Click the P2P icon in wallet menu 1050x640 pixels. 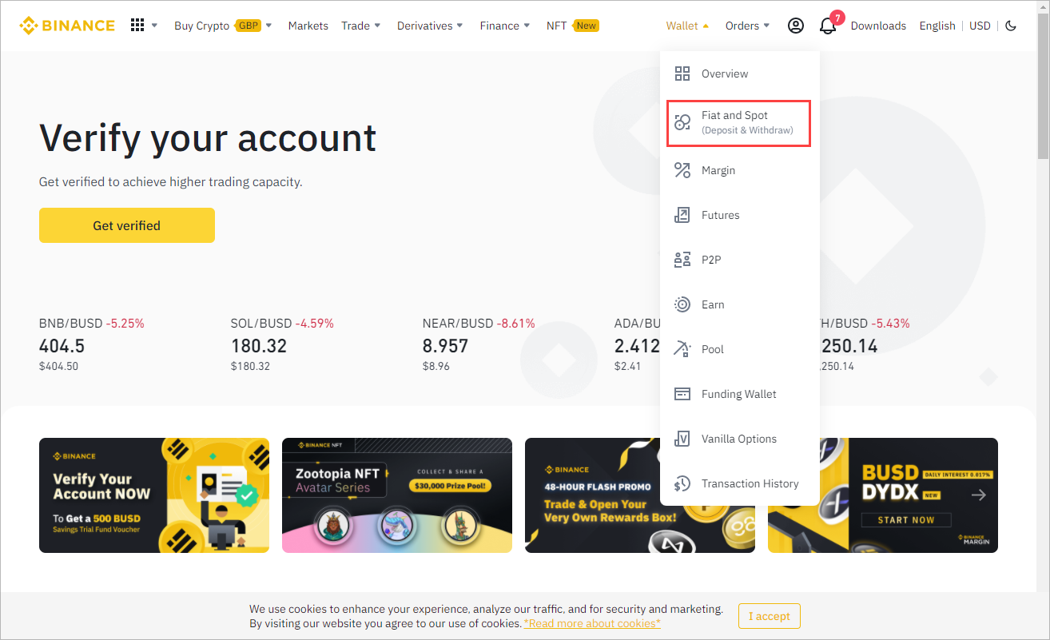(682, 260)
